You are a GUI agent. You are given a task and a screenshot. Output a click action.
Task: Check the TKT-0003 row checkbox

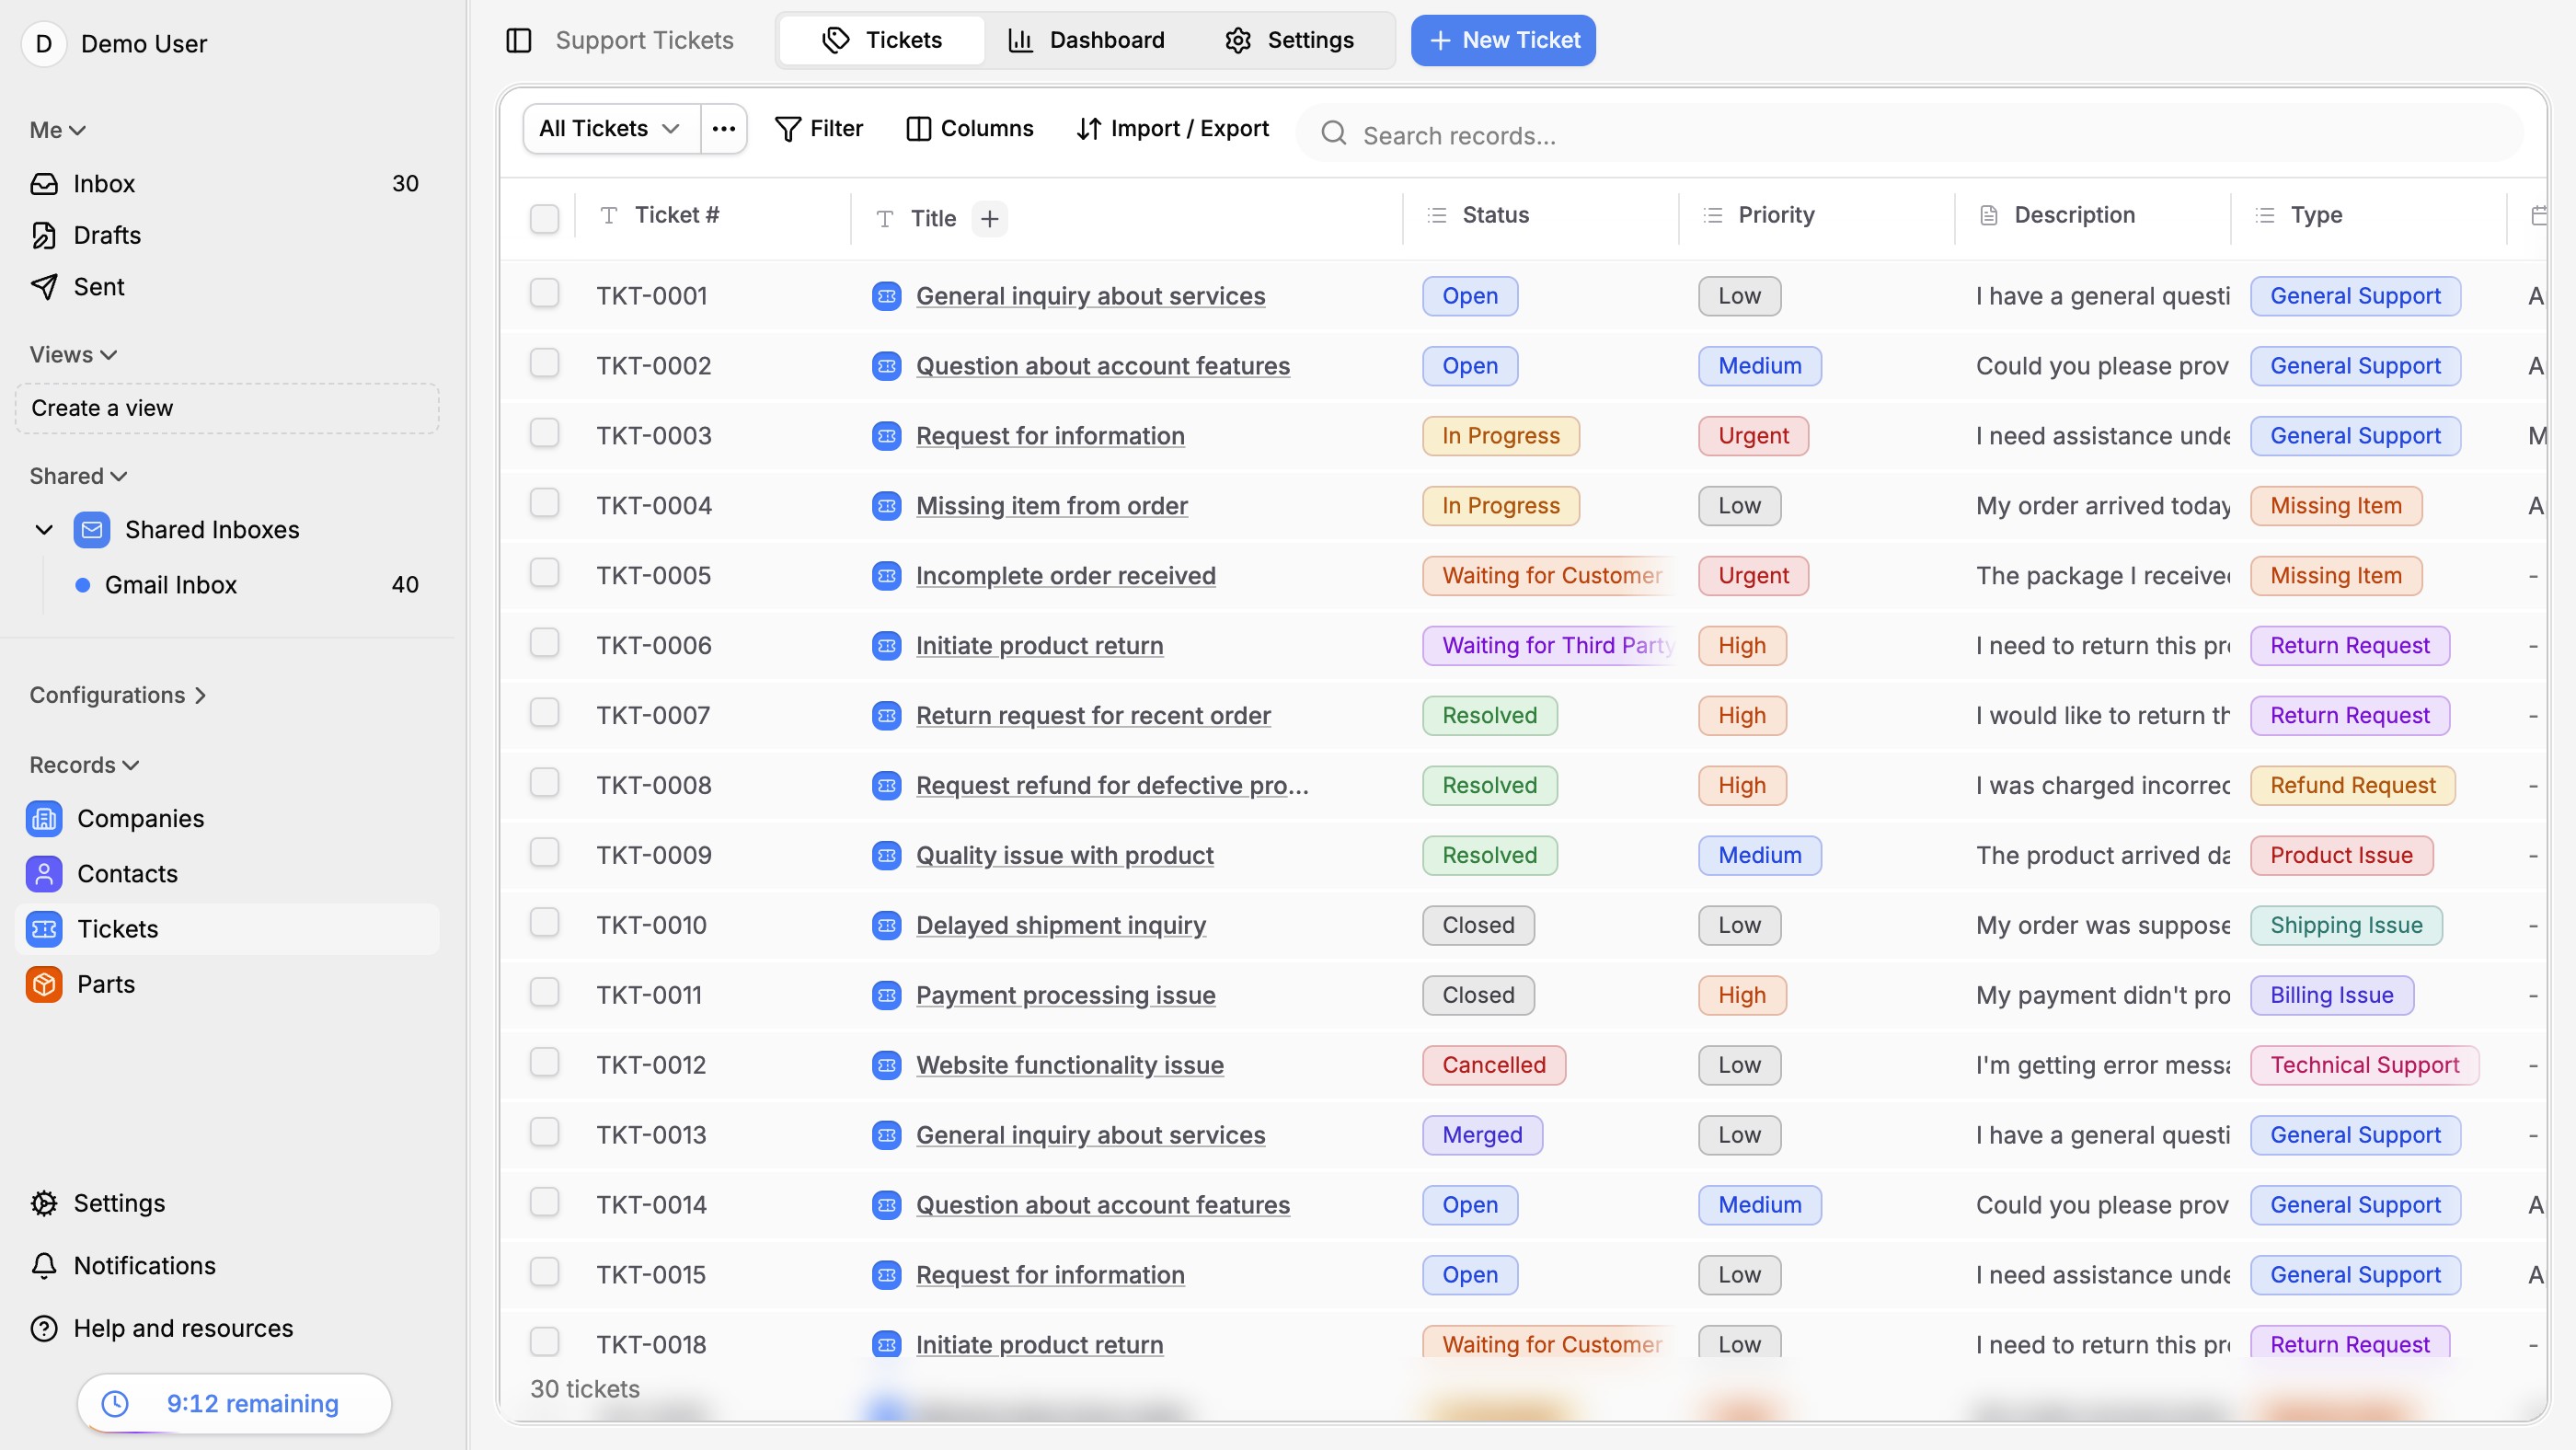click(544, 433)
